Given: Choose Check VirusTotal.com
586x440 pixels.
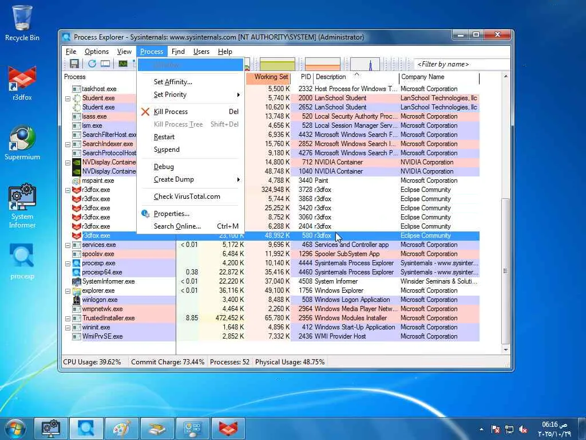Looking at the screenshot, I should 191,197.
